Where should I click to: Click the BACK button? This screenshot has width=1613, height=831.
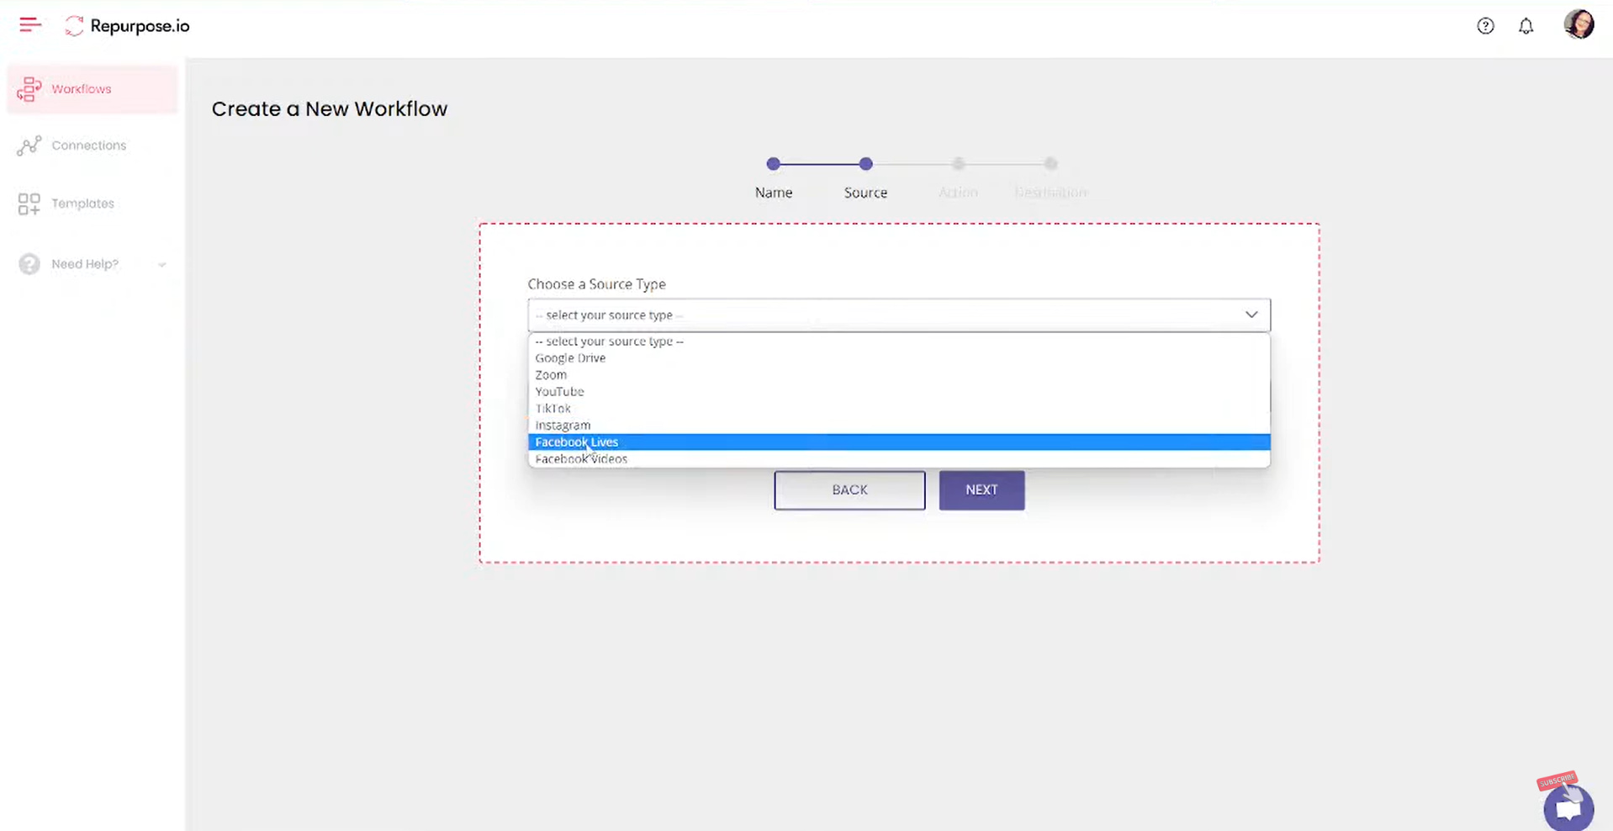tap(849, 490)
